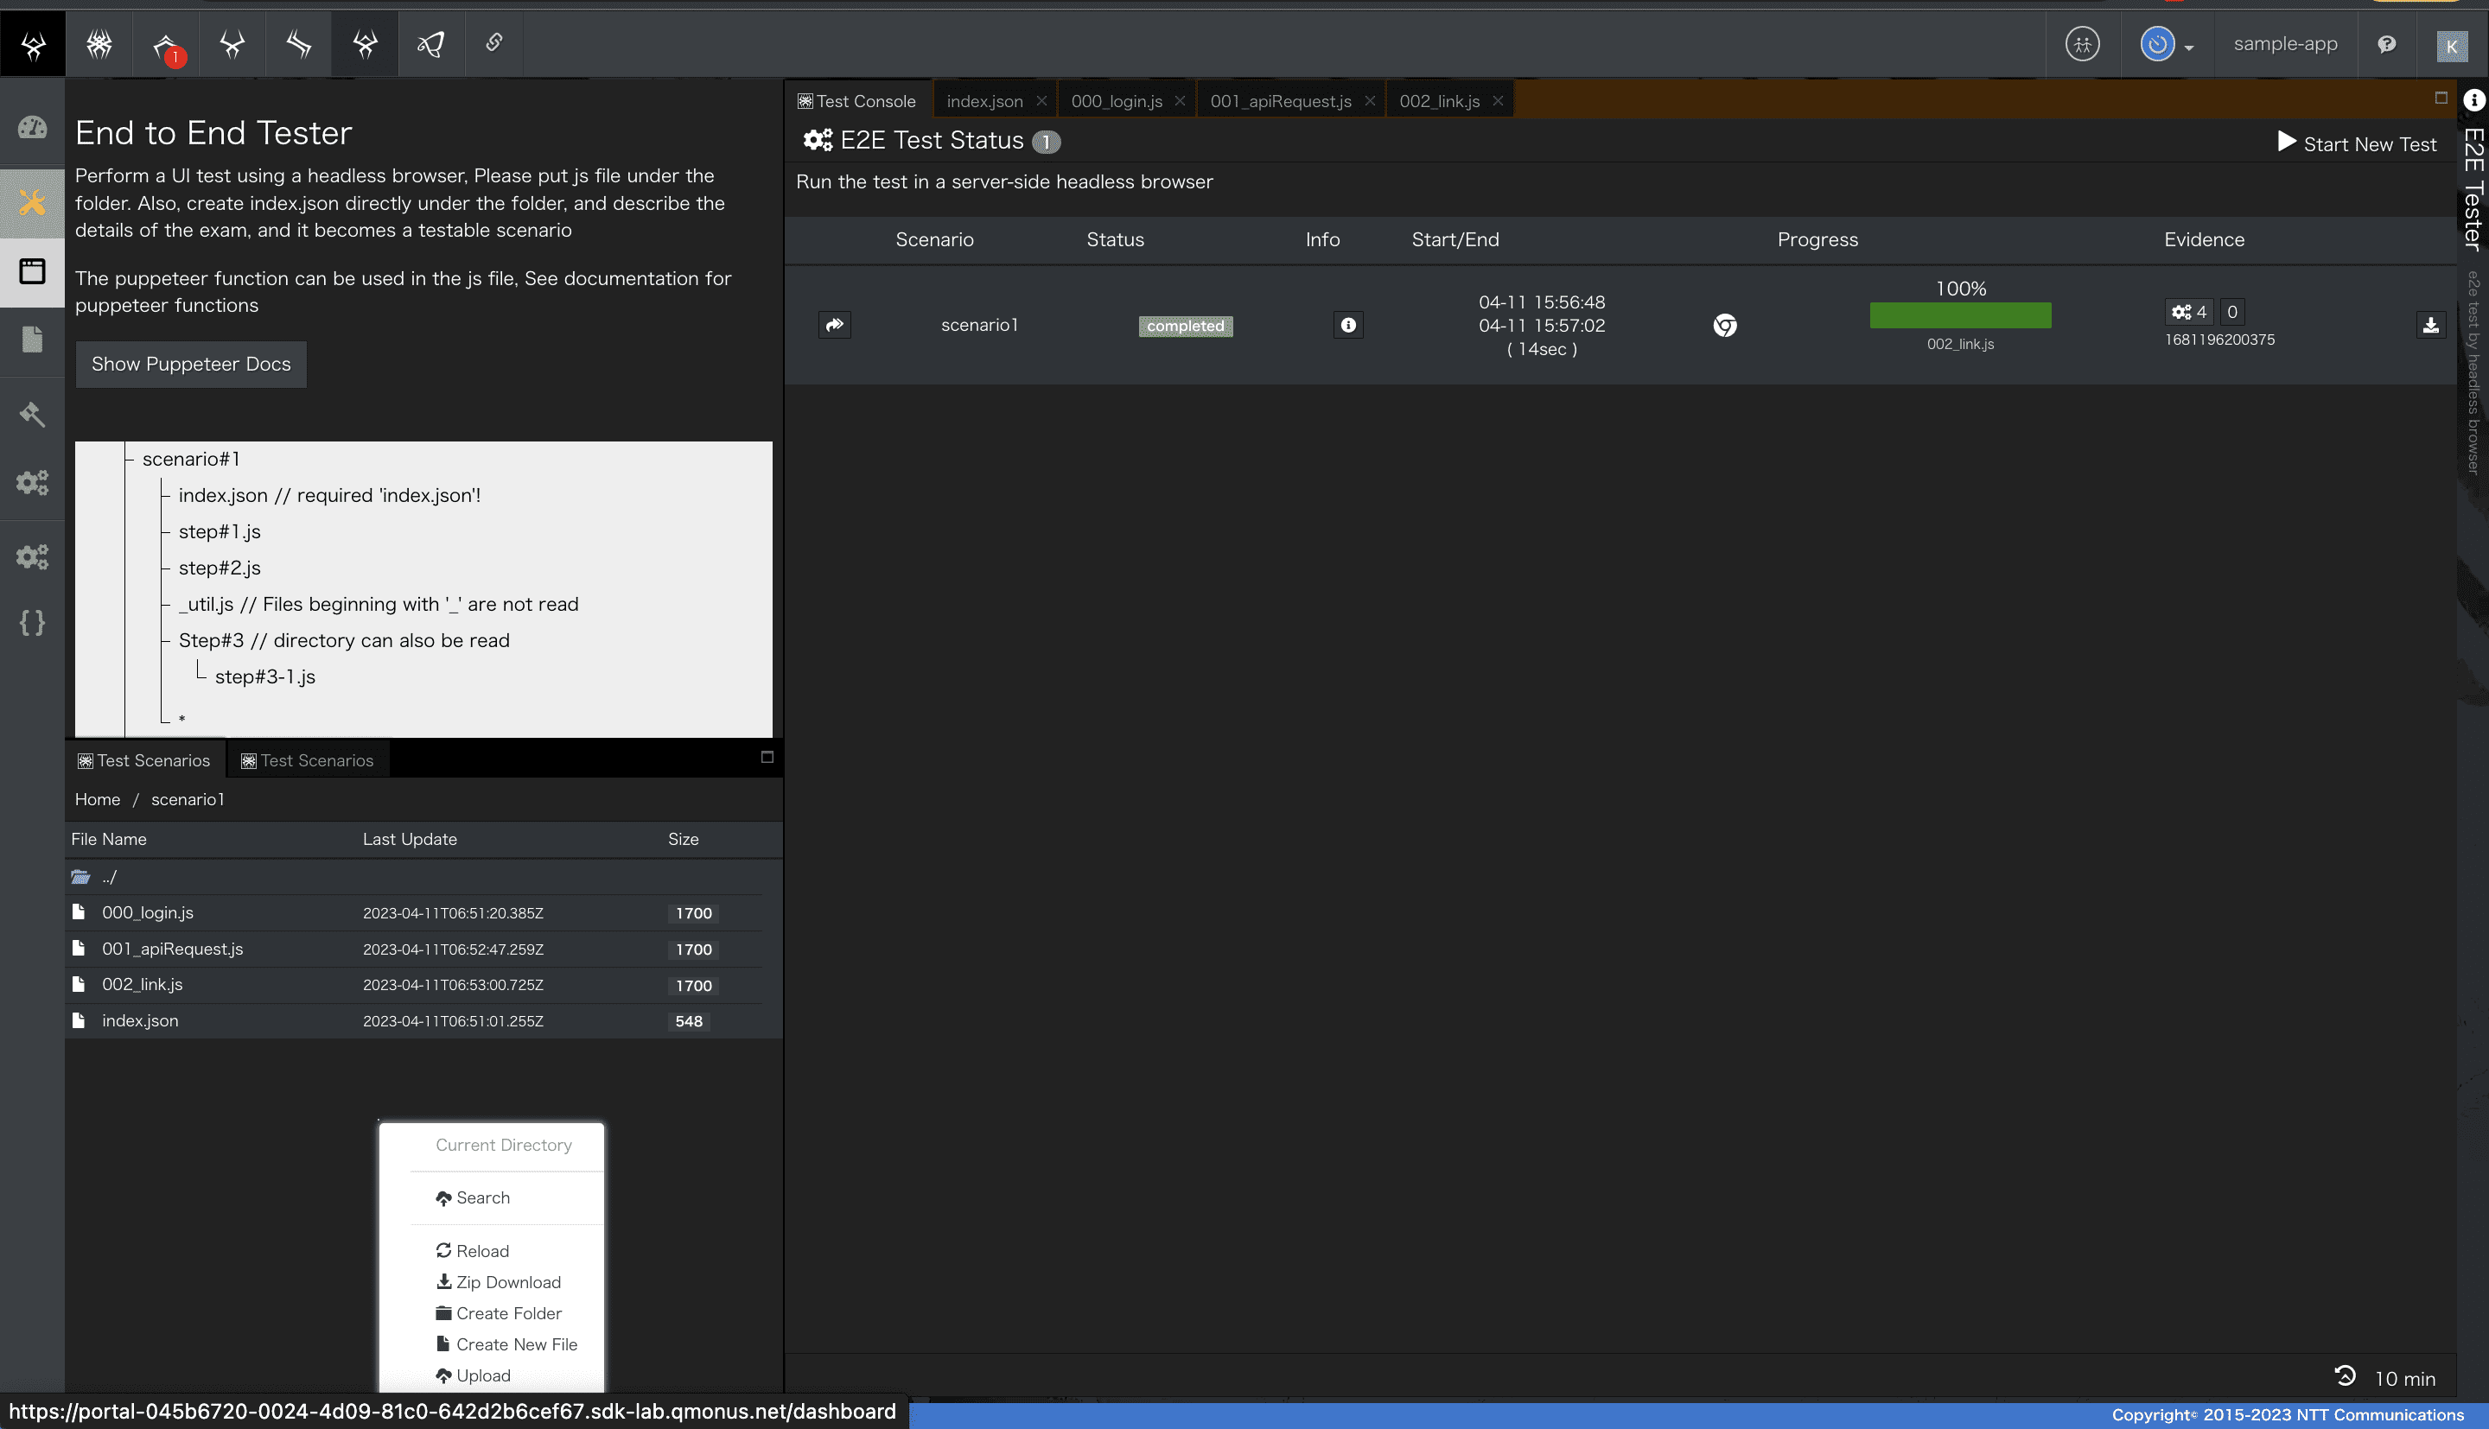The image size is (2489, 1429).
Task: Switch to the 000_login.js tab
Action: click(x=1116, y=101)
